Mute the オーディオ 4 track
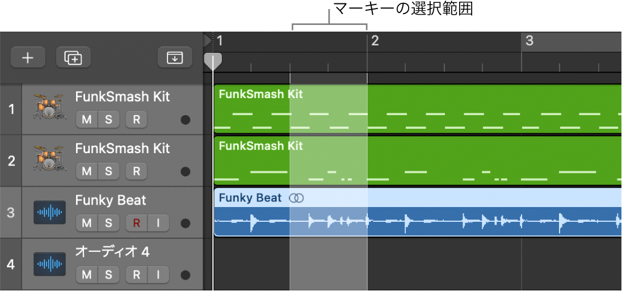The image size is (622, 291). [x=87, y=275]
